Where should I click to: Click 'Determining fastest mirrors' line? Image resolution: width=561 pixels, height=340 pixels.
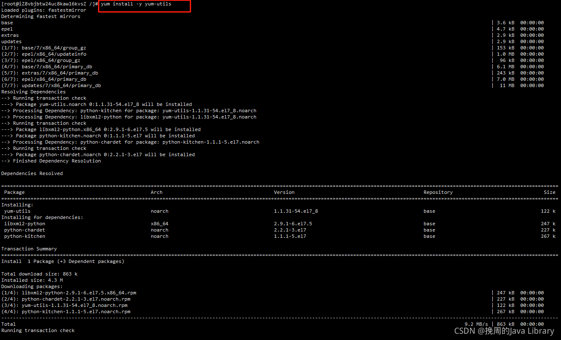click(41, 16)
